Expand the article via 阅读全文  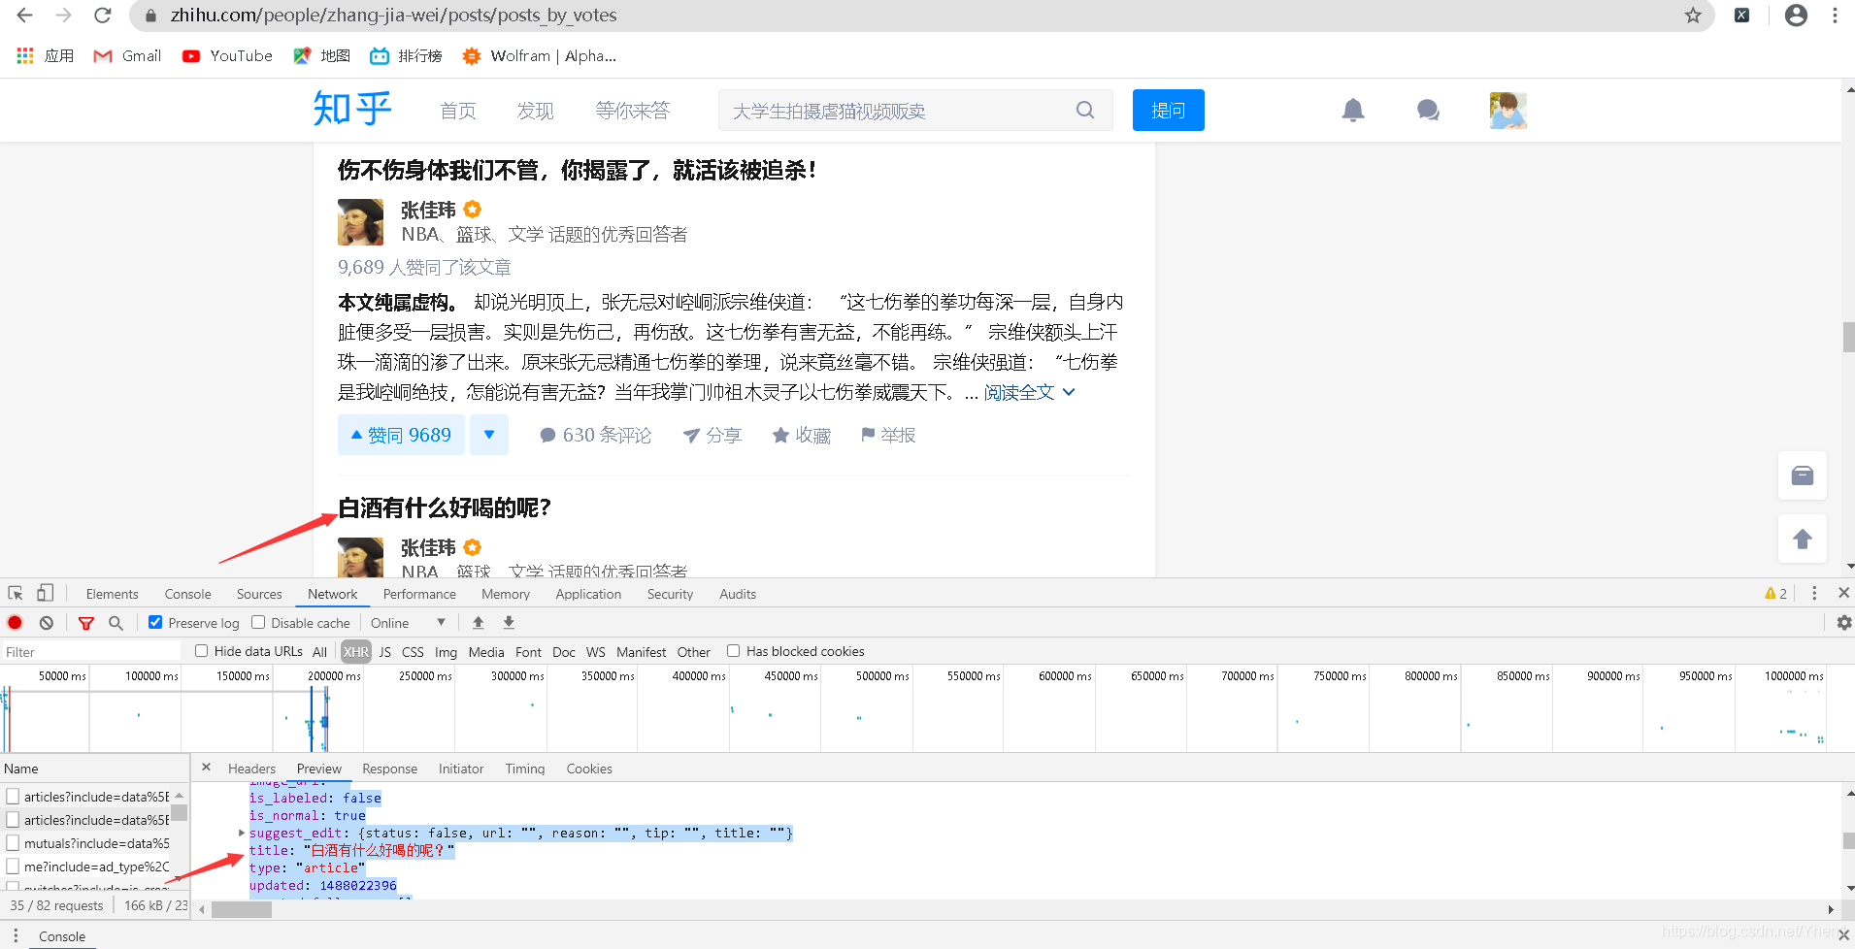click(x=1030, y=392)
